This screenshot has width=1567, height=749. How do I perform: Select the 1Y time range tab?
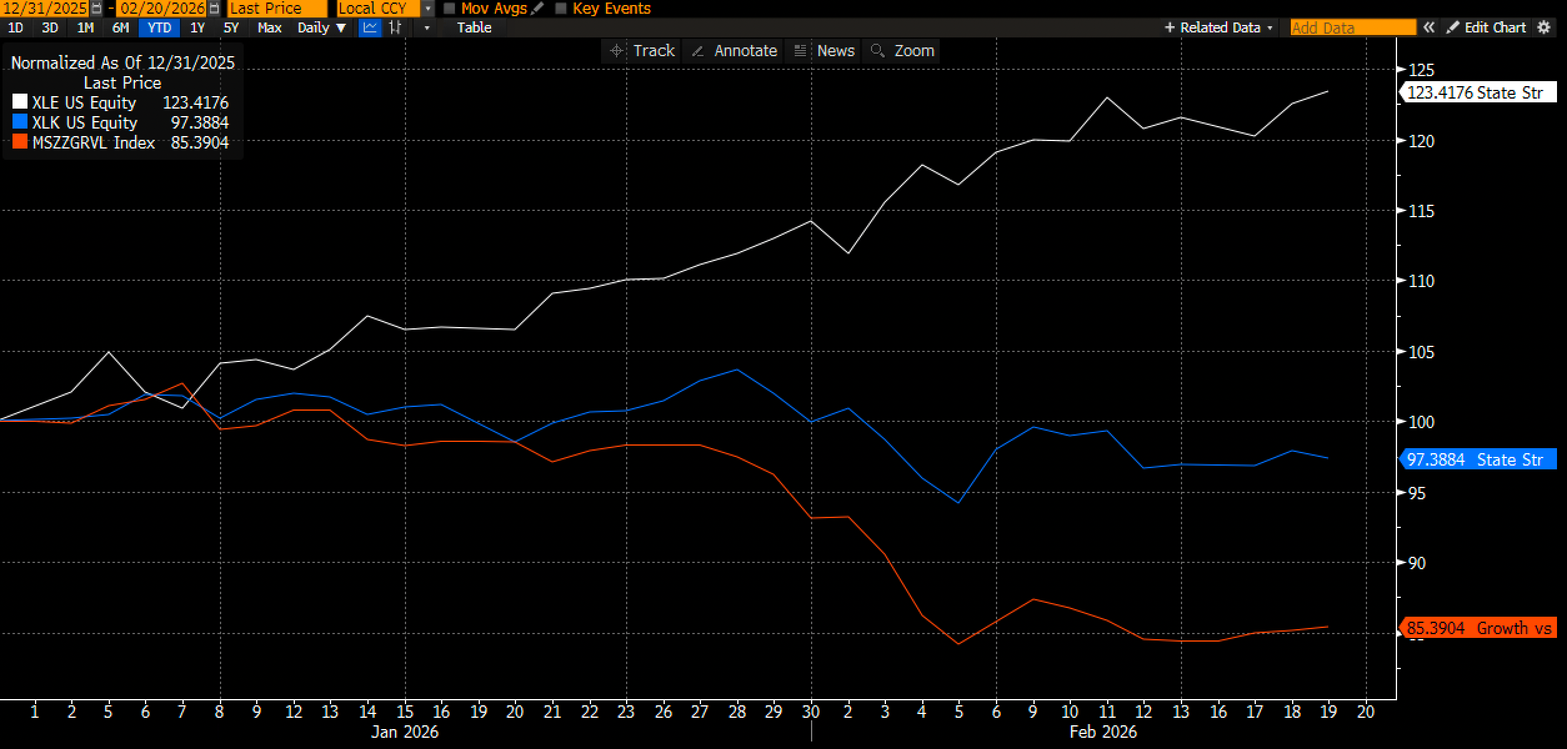pos(197,27)
